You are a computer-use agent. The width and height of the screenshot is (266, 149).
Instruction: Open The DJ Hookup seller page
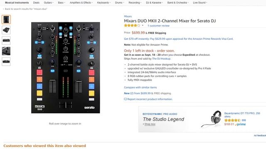pos(161,59)
